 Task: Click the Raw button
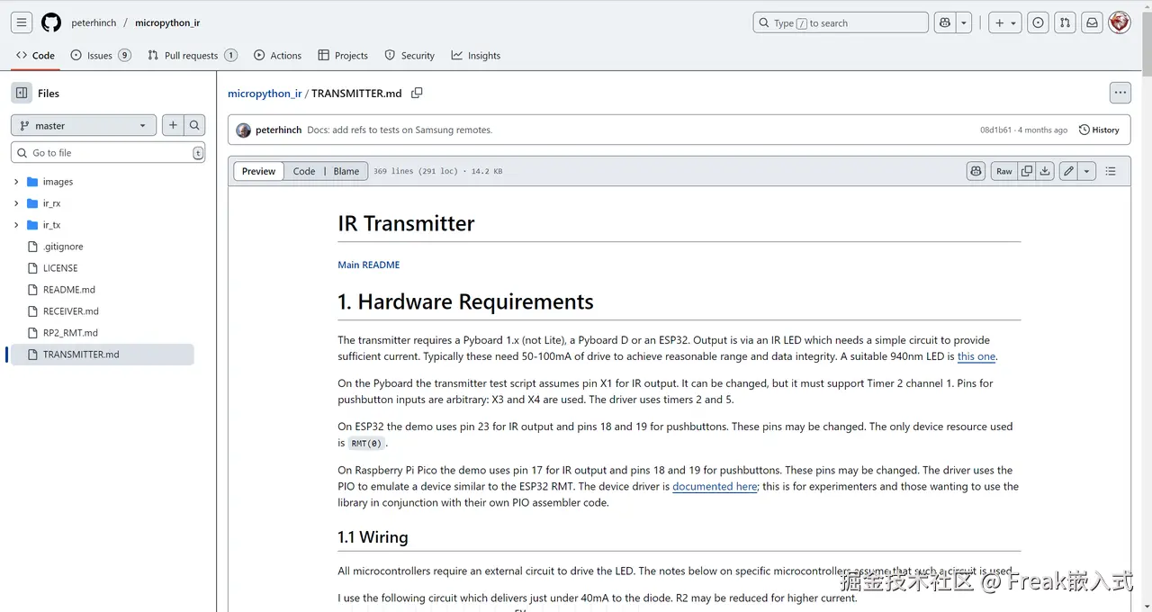point(1003,171)
